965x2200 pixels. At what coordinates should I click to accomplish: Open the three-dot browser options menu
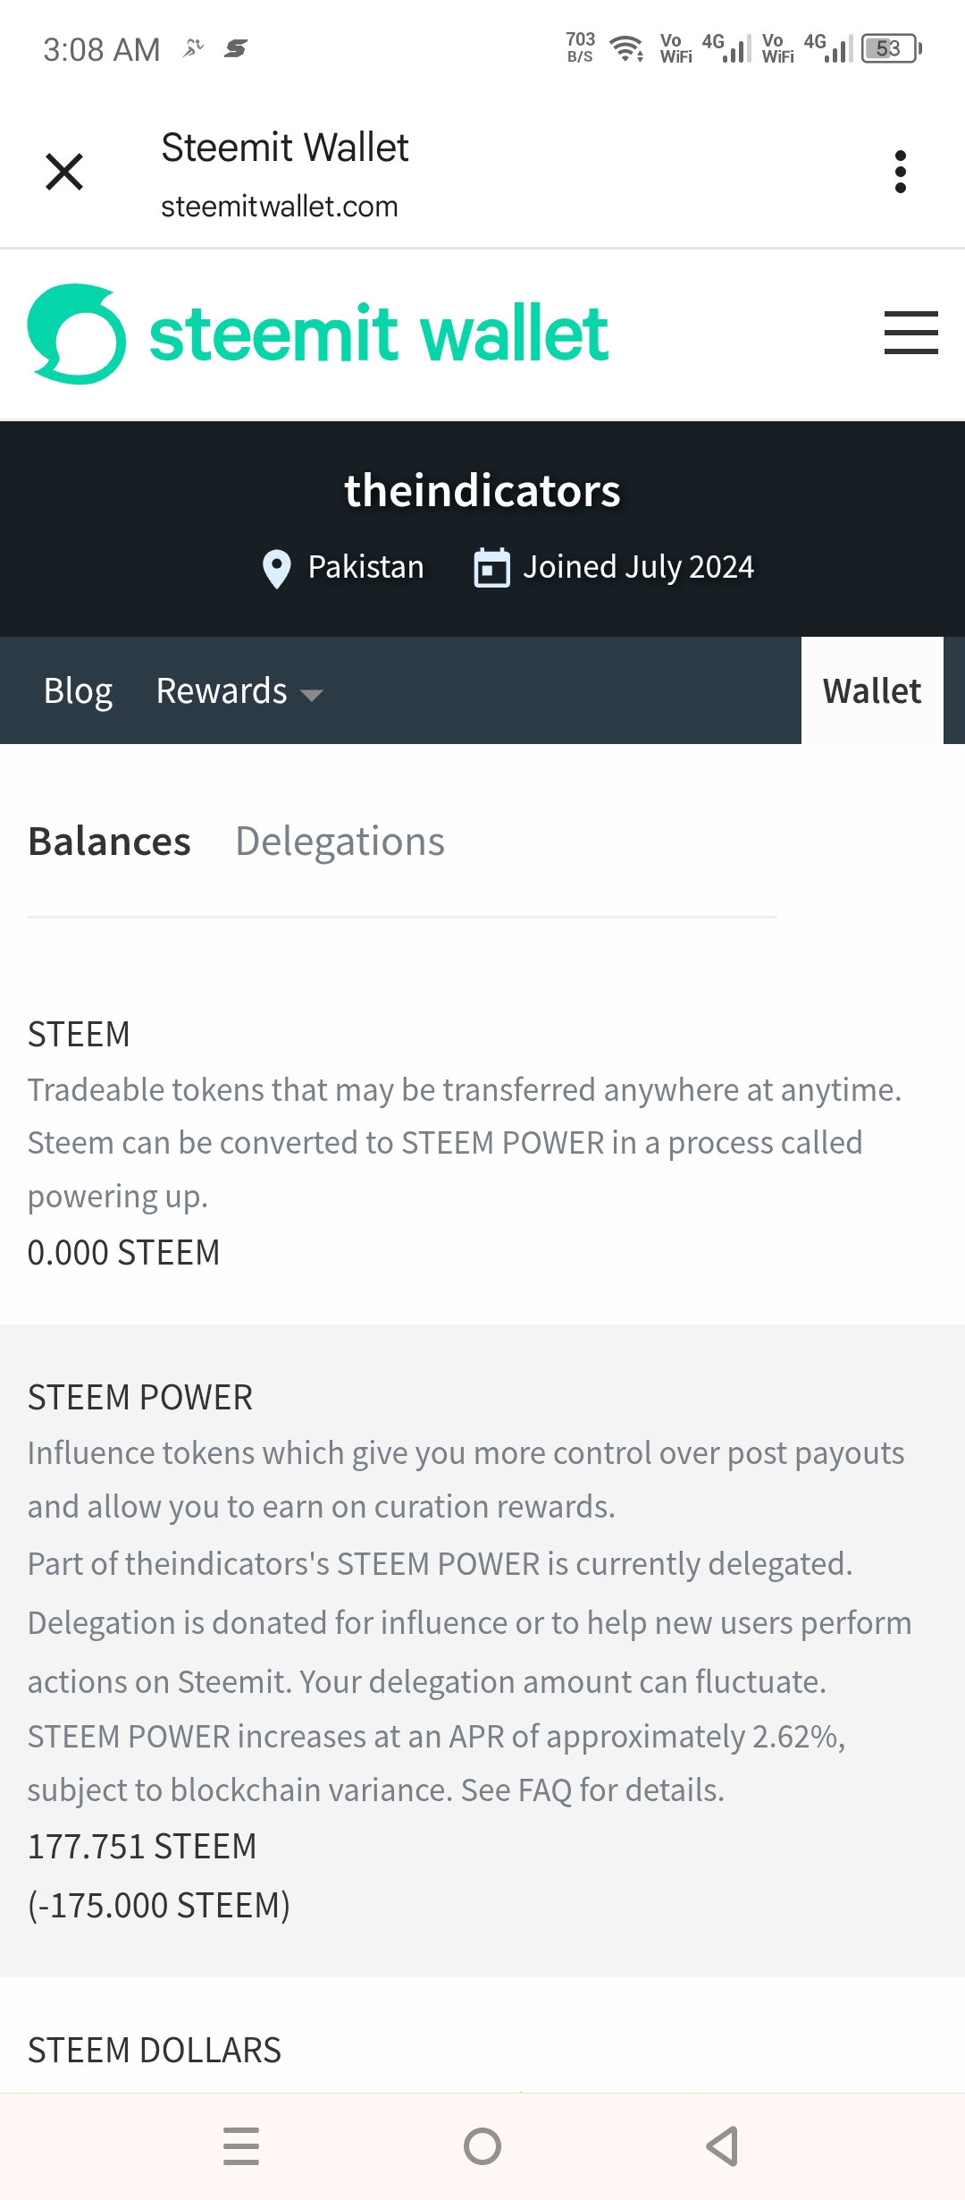pos(900,172)
